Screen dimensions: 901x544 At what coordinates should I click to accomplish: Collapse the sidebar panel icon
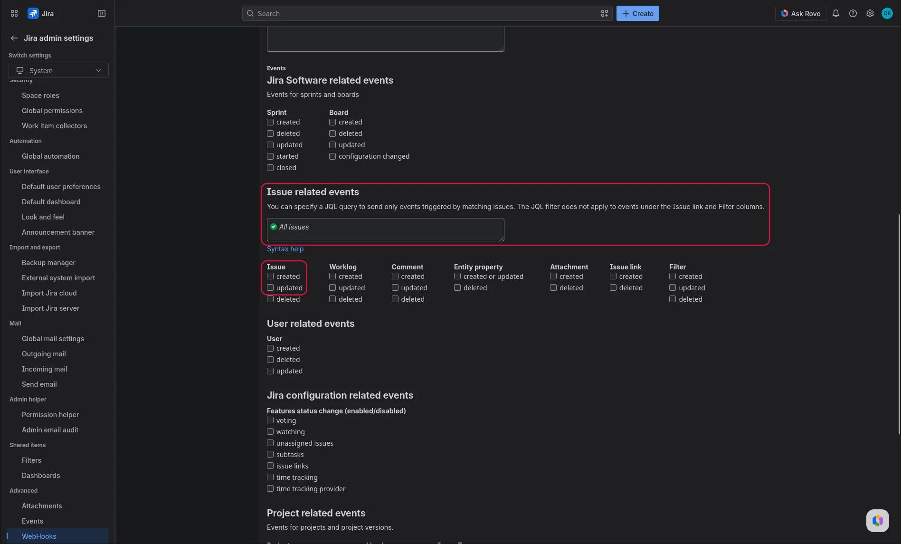(102, 13)
